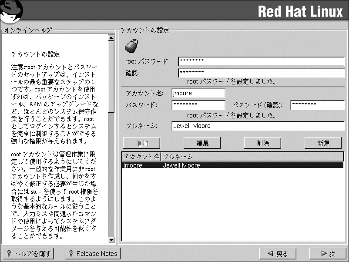This screenshot has height=262, width=349.
Task: Click the user パスワード field
Action: 198,105
